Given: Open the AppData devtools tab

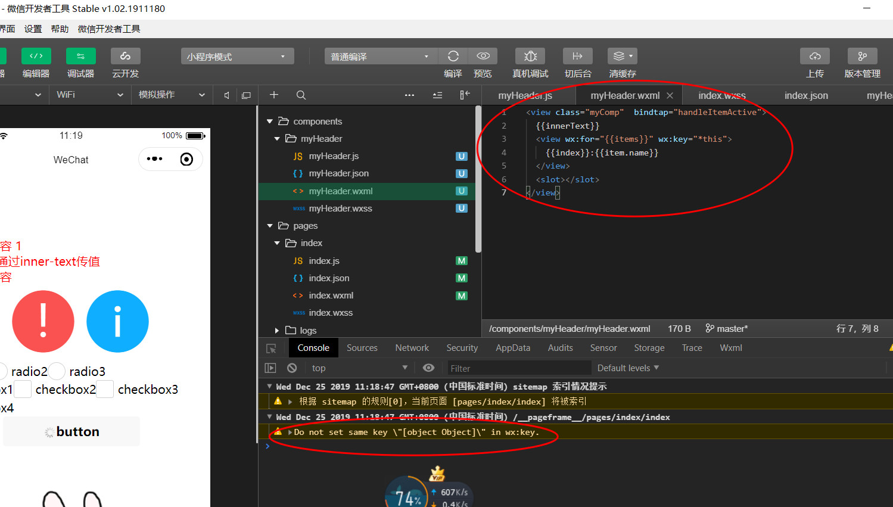Looking at the screenshot, I should click(513, 348).
